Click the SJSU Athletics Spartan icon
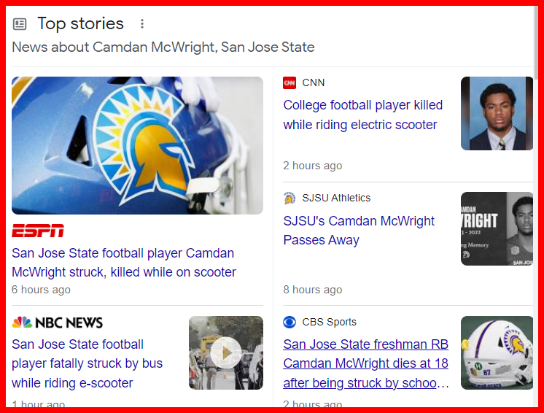Viewport: 544px width, 413px height. [x=290, y=198]
